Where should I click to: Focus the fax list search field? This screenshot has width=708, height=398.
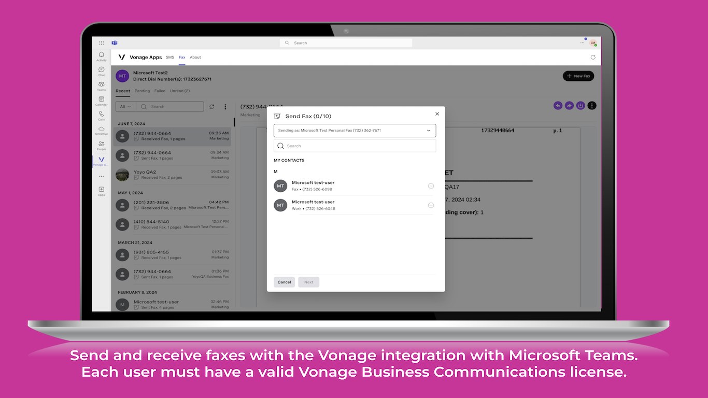coord(170,107)
